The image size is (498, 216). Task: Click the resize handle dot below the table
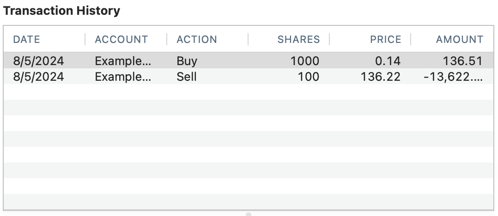[249, 214]
